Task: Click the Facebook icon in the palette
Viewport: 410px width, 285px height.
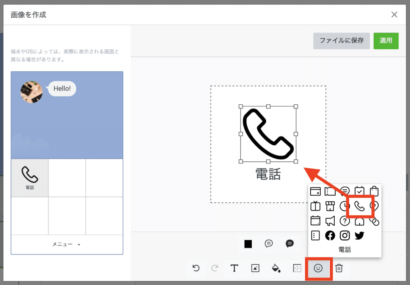Action: 330,236
